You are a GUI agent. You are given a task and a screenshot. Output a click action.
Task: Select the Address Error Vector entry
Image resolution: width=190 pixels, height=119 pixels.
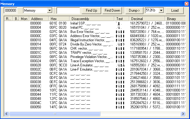(92, 36)
